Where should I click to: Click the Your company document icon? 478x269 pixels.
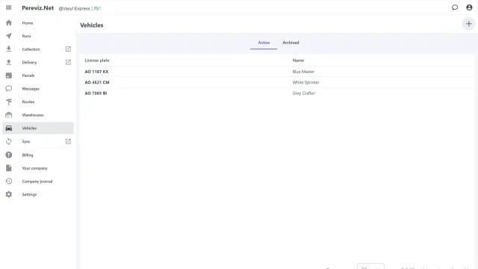[x=9, y=168]
